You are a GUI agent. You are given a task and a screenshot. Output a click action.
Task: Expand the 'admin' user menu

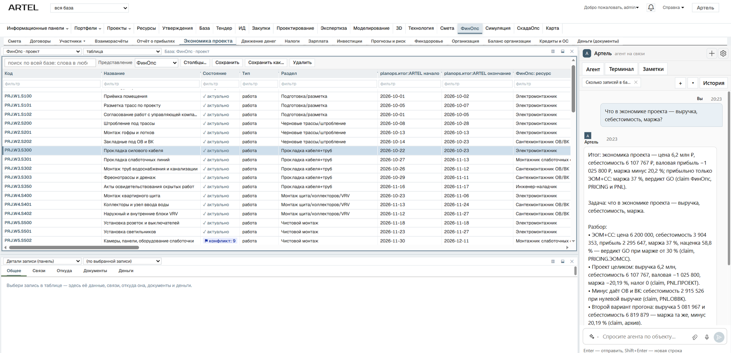pos(611,8)
